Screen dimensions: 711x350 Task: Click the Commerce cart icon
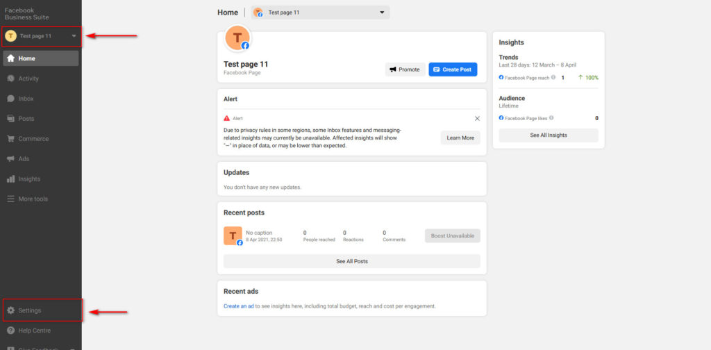coord(10,139)
